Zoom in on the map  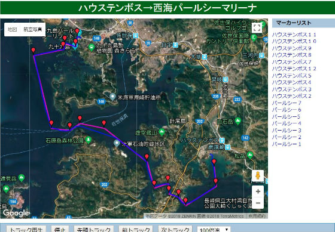pyautogui.click(x=258, y=191)
